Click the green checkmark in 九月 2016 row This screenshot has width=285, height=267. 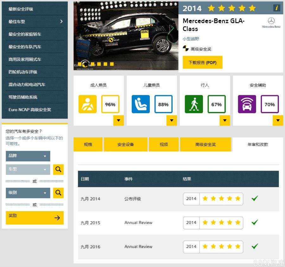point(255,246)
